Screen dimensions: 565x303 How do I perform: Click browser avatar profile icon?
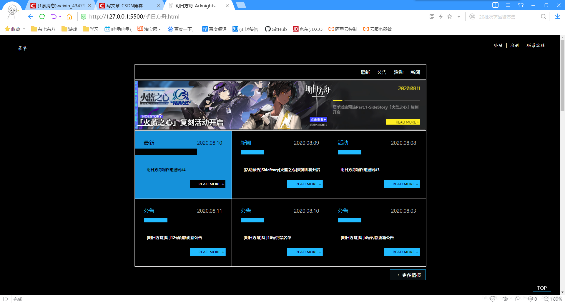coord(12,11)
